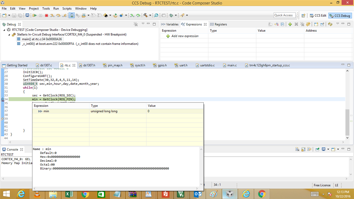Click the Suspend button in toolbar

pyautogui.click(x=41, y=15)
